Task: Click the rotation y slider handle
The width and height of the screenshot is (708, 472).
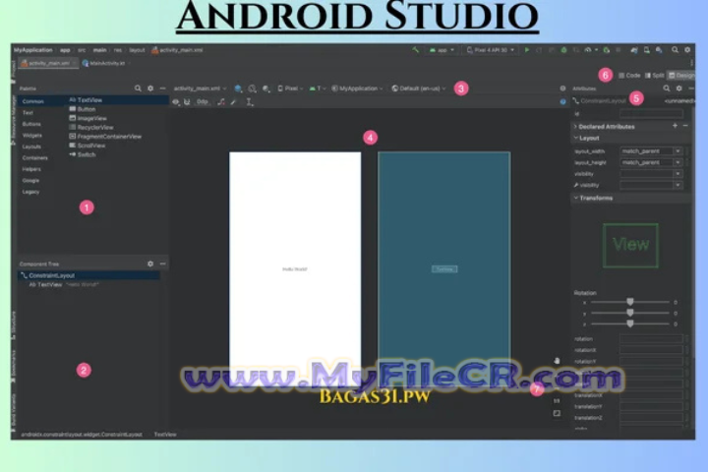Action: pyautogui.click(x=630, y=313)
